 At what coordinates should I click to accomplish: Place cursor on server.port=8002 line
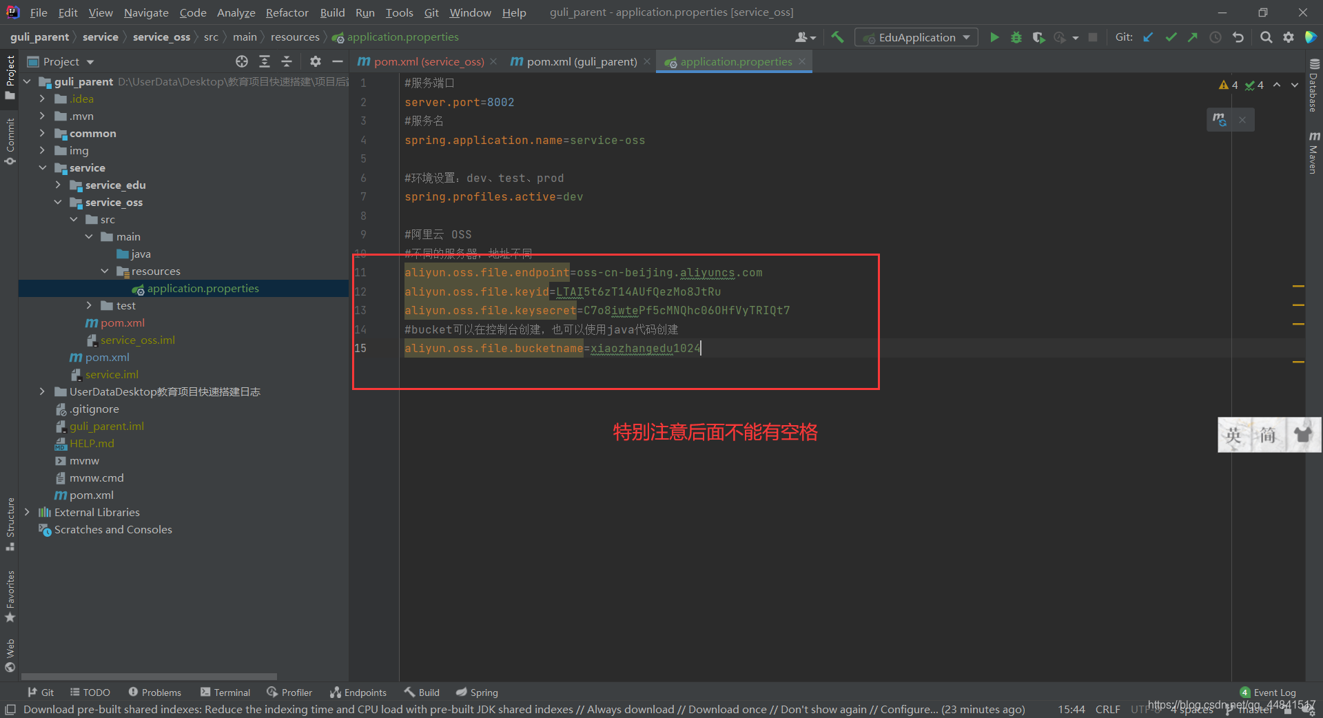pos(459,102)
